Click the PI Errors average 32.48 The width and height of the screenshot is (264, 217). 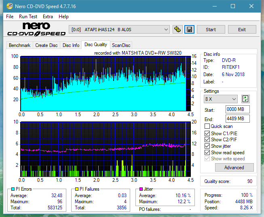[57, 196]
